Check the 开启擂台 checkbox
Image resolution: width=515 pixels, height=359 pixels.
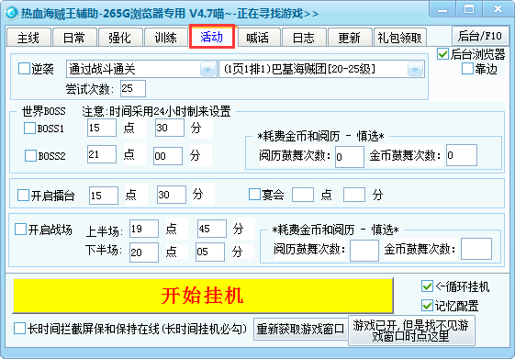(x=23, y=195)
